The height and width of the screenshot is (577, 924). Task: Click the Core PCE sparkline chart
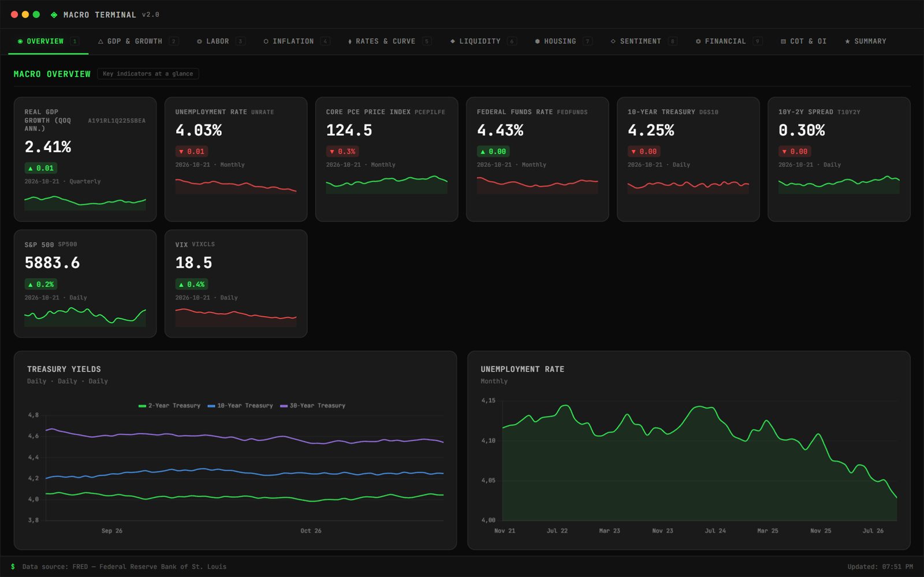point(386,185)
